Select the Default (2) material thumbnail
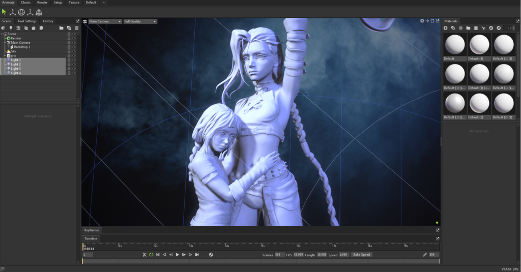Viewport: 521px width, 272px height. coord(479,106)
